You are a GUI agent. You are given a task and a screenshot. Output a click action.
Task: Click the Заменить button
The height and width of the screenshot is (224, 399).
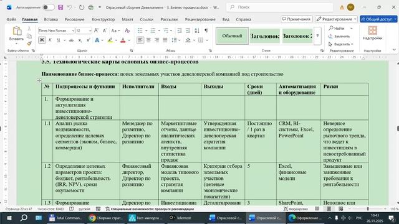click(339, 36)
